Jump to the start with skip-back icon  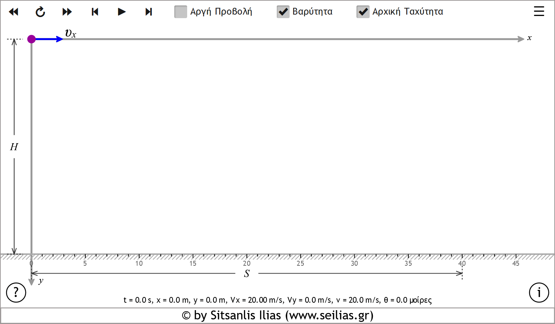(95, 12)
